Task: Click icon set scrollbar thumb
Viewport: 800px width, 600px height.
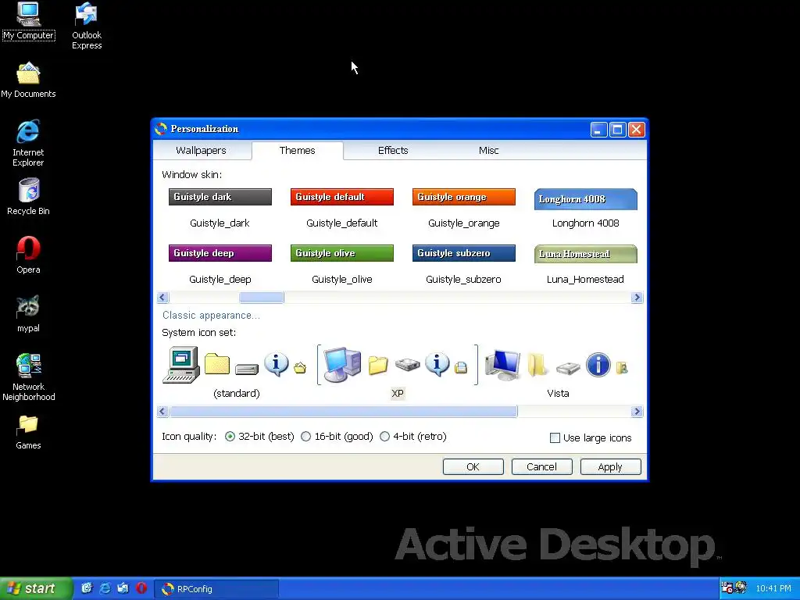Action: pyautogui.click(x=344, y=411)
